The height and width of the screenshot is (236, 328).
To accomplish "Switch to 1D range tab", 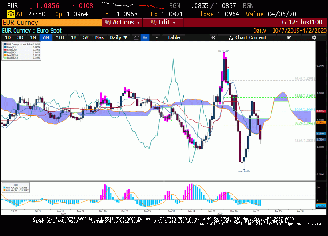I will click(8, 37).
